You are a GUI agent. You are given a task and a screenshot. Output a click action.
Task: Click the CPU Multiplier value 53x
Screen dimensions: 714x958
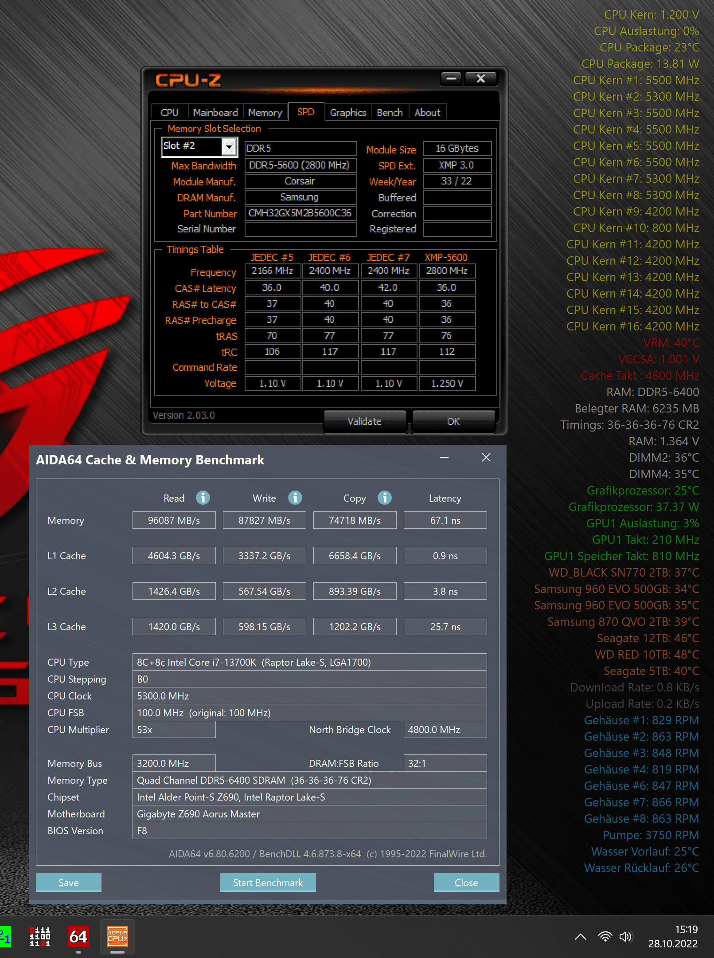[174, 730]
